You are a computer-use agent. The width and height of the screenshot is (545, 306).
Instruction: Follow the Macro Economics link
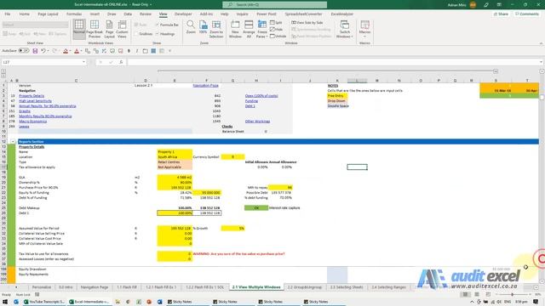tap(32, 122)
